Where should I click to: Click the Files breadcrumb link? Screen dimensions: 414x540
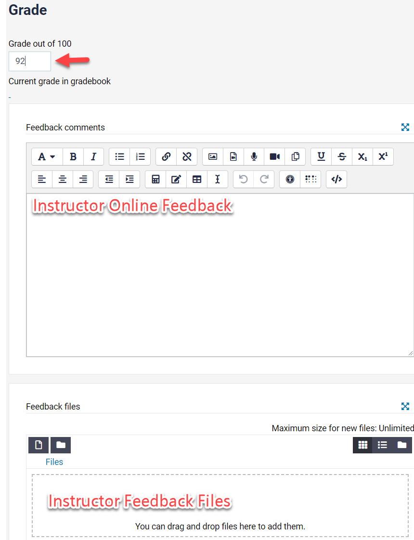click(54, 462)
